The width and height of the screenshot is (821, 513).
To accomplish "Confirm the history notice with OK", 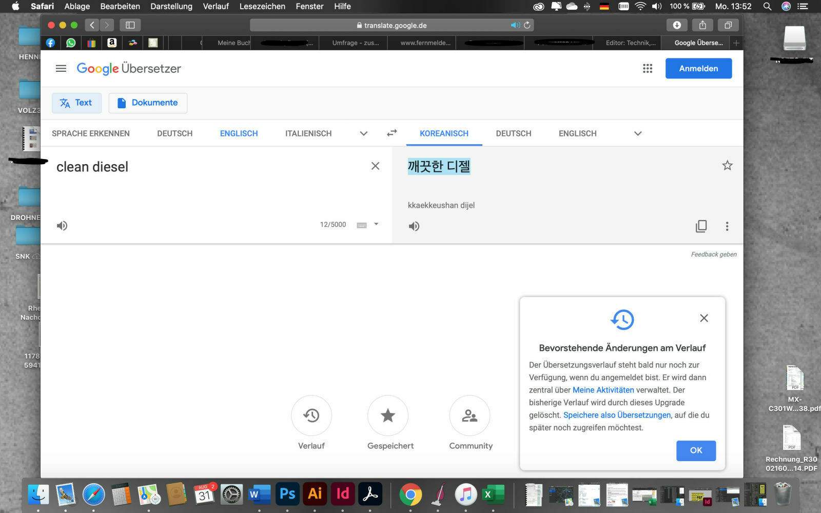I will (x=696, y=450).
